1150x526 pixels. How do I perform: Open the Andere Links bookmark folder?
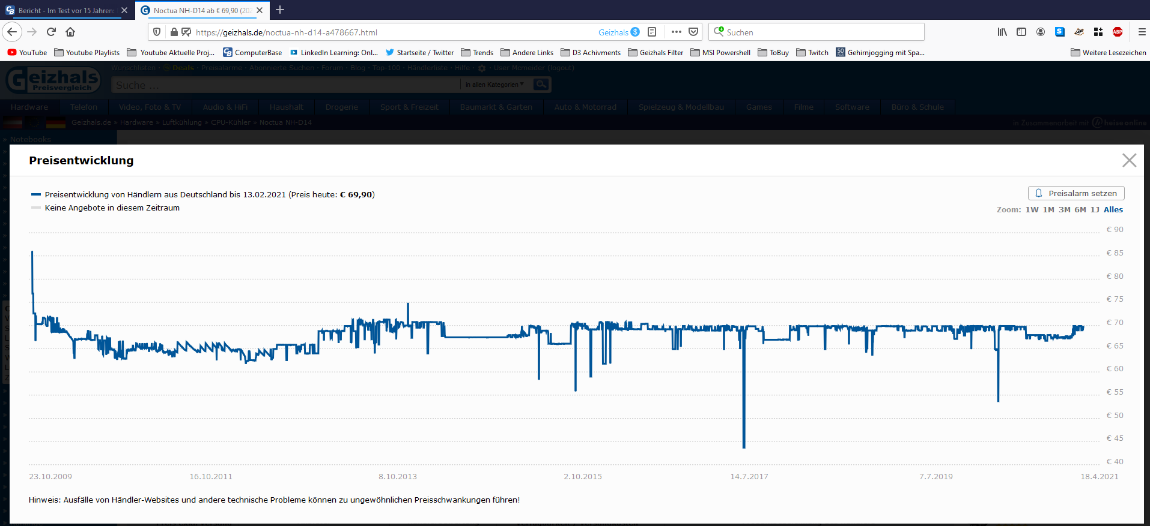pyautogui.click(x=527, y=53)
